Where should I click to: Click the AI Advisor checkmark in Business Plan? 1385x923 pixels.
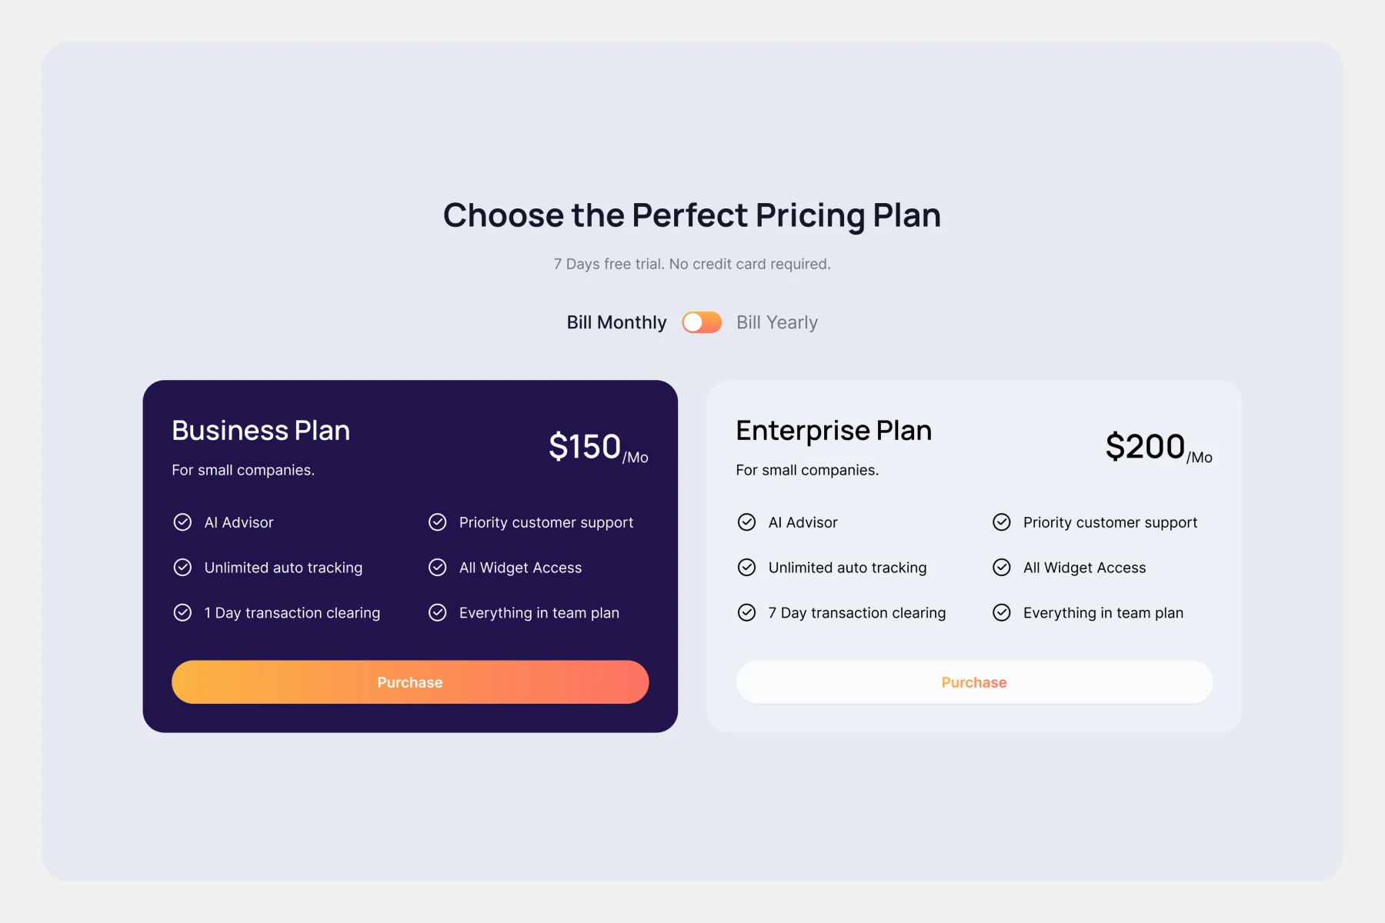pyautogui.click(x=182, y=522)
